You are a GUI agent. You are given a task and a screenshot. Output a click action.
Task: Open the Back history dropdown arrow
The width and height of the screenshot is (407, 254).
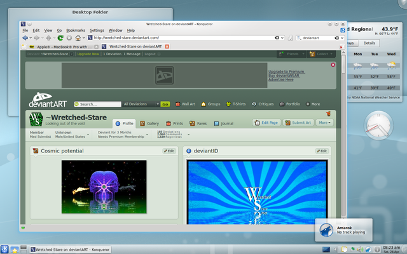pyautogui.click(x=31, y=38)
